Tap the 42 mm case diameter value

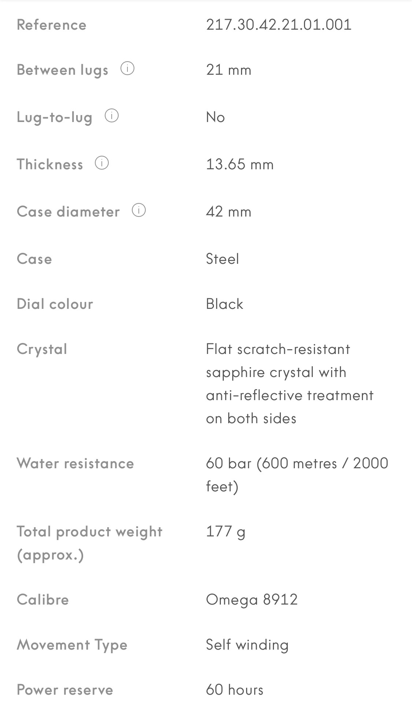229,211
